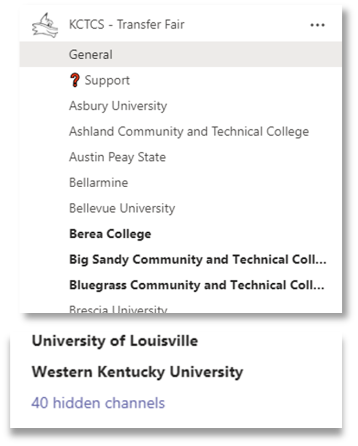The width and height of the screenshot is (358, 446).
Task: Click the number 40 in hidden channels
Action: point(40,403)
